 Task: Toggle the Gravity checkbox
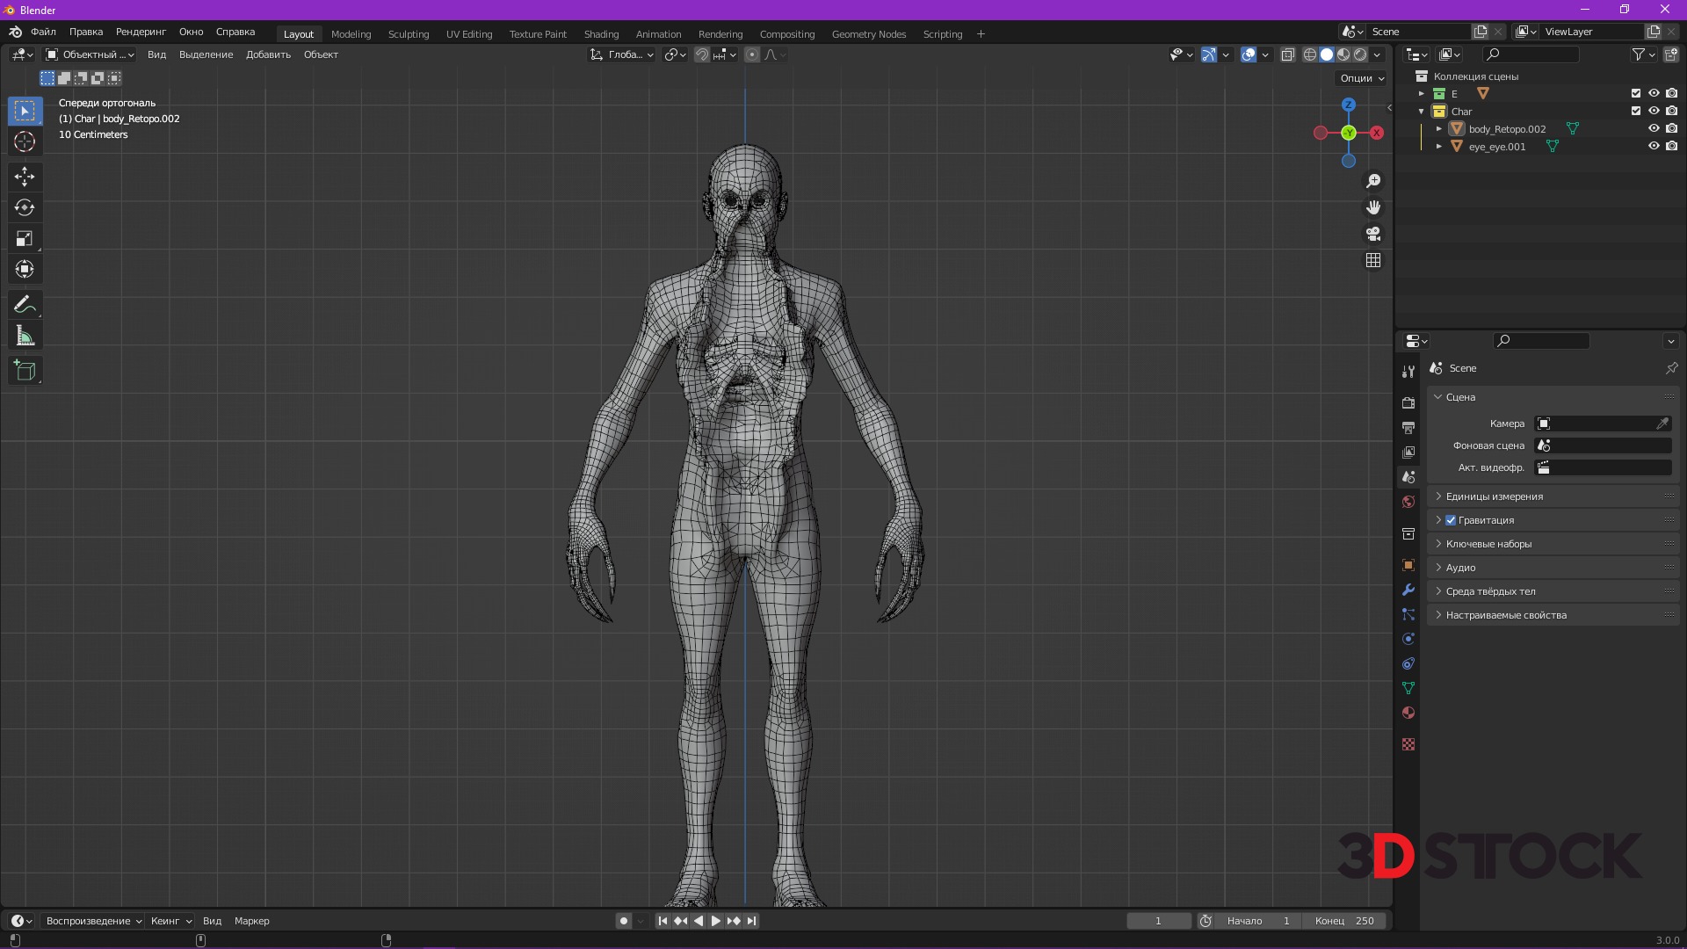(x=1451, y=520)
